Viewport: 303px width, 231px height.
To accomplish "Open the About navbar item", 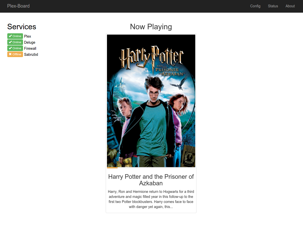I will pyautogui.click(x=290, y=6).
